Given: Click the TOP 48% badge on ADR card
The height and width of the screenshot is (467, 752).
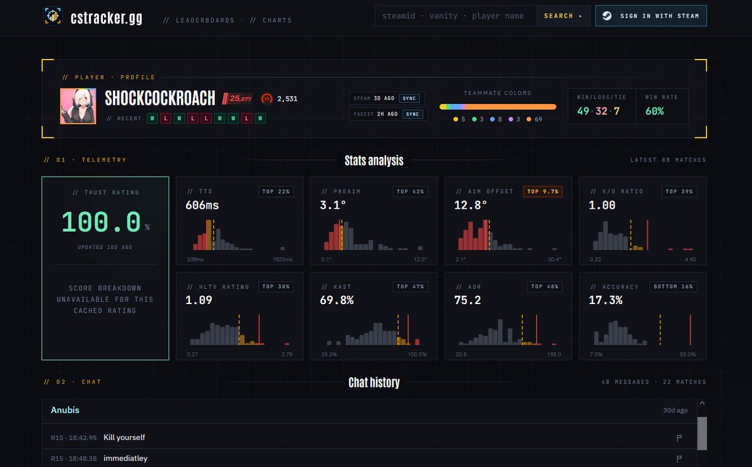Looking at the screenshot, I should coord(545,286).
